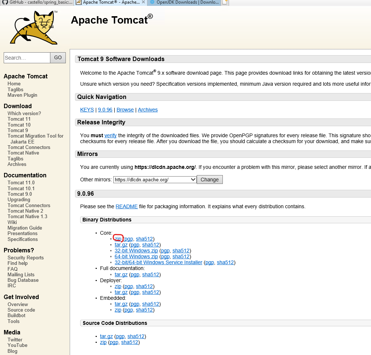
Task: Download the source code zip
Action: [103, 342]
